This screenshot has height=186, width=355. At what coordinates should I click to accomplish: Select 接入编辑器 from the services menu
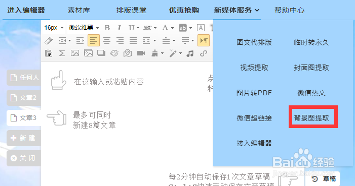[254, 143]
